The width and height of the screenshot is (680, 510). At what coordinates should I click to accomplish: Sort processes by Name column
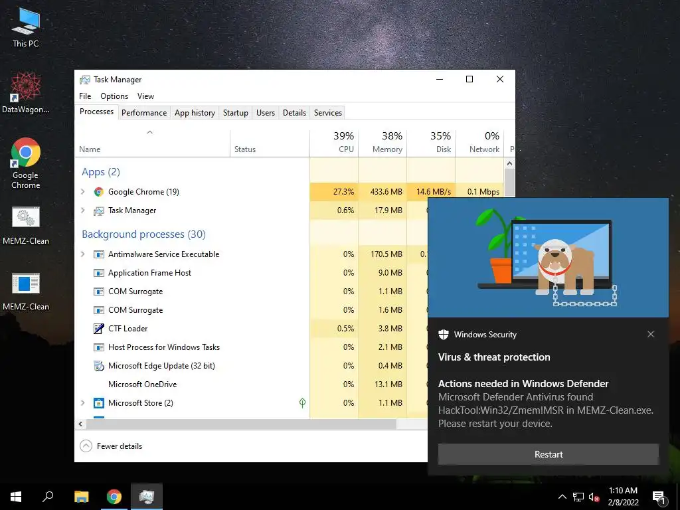click(x=152, y=144)
